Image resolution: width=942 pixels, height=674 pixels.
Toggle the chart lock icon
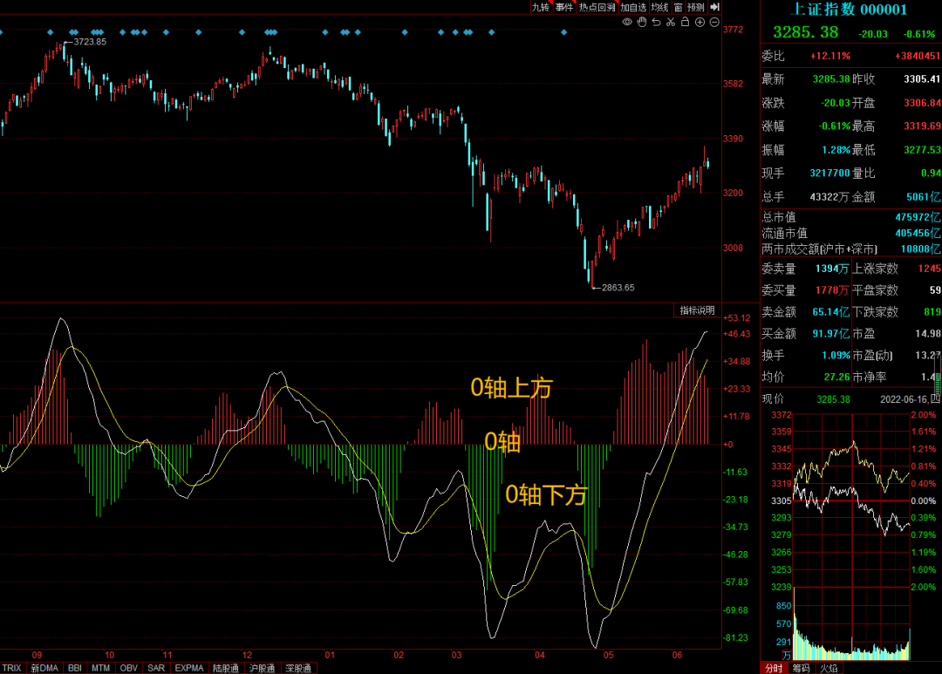685,22
